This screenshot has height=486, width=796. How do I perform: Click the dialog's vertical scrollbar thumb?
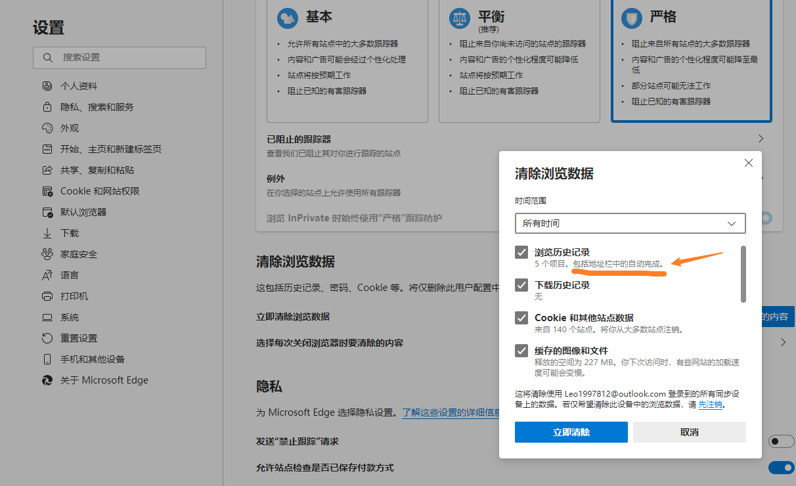743,274
